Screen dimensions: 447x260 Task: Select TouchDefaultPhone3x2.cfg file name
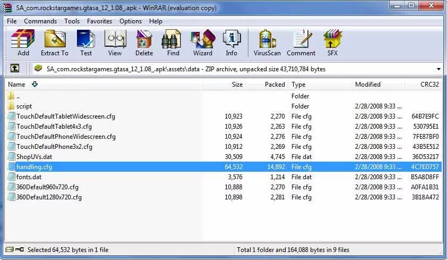[x=55, y=147]
